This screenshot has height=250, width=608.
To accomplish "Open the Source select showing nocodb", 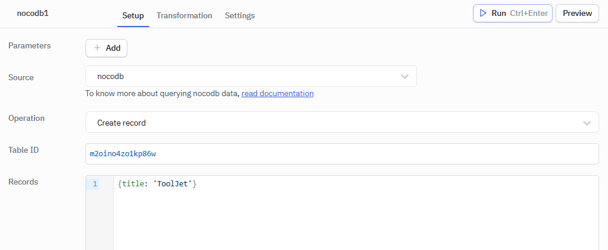I will [242, 76].
